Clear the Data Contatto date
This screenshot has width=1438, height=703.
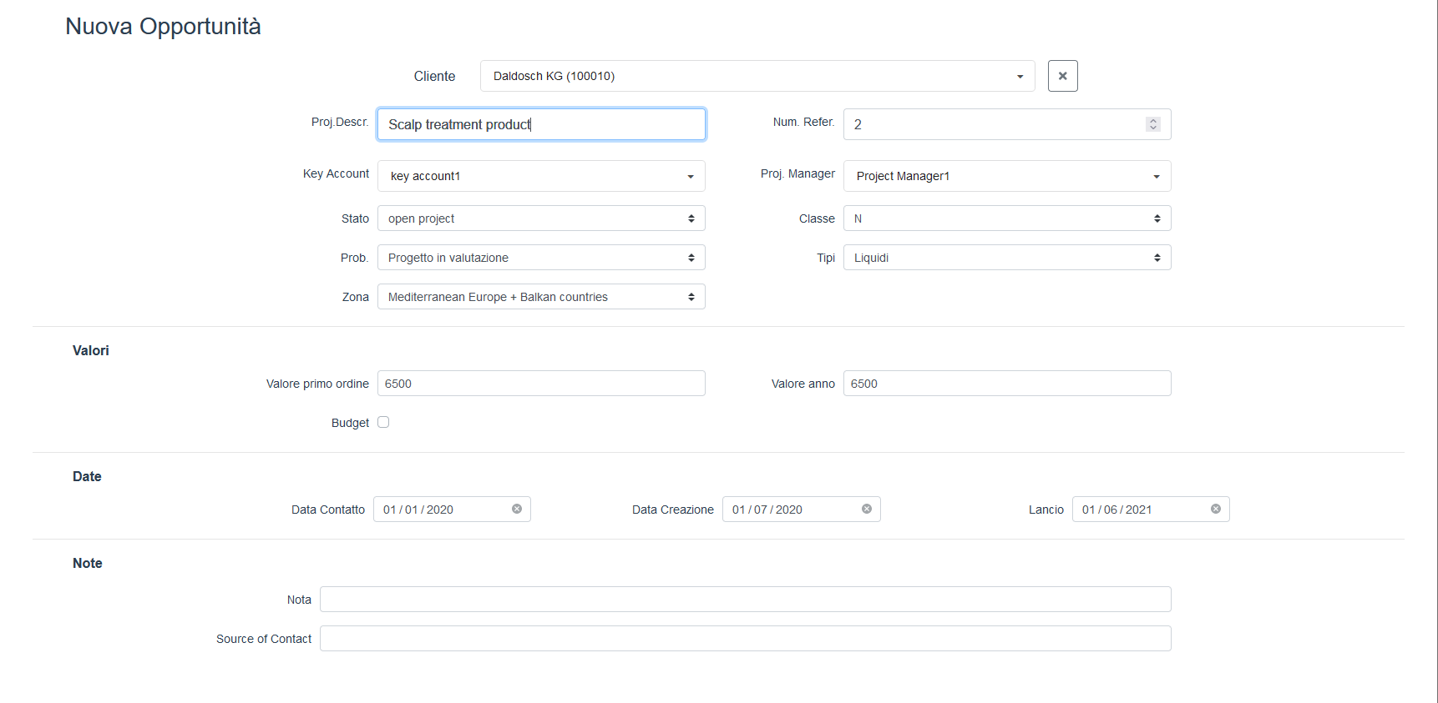[x=517, y=509]
